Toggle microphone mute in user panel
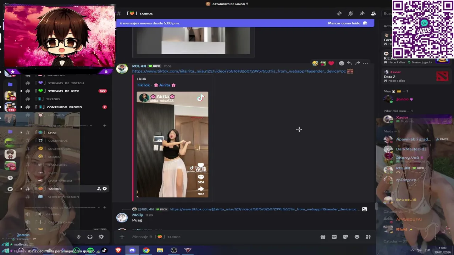This screenshot has width=454, height=255. tap(79, 237)
